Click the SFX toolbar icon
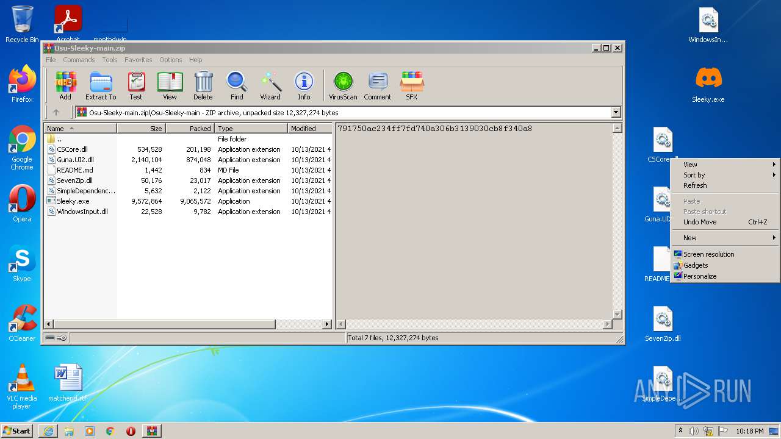The image size is (781, 439). 412,85
